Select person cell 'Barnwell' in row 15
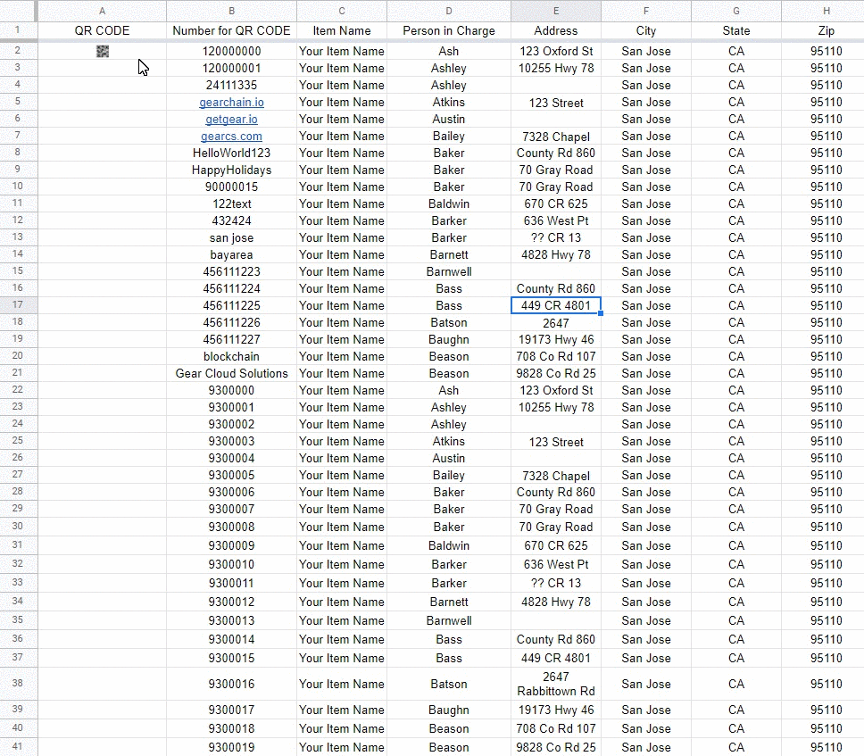 point(449,272)
